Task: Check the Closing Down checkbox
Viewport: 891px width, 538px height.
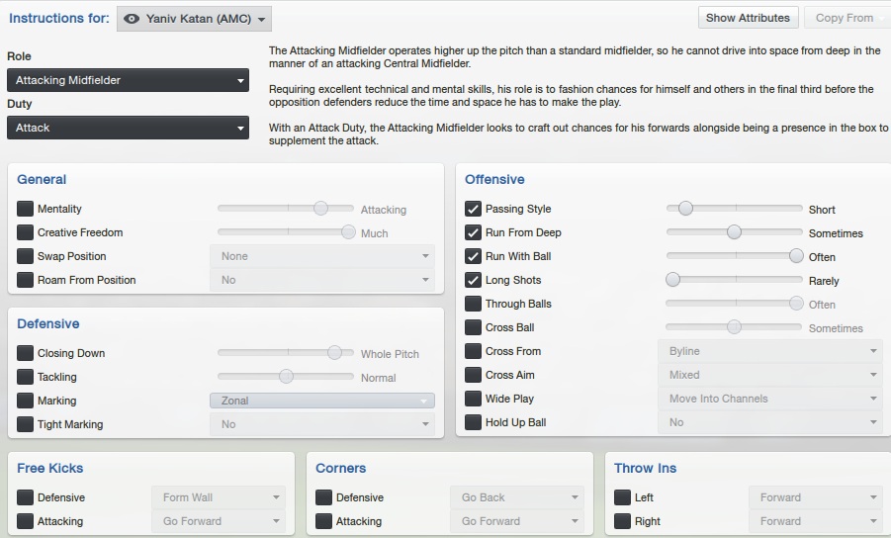Action: 26,353
